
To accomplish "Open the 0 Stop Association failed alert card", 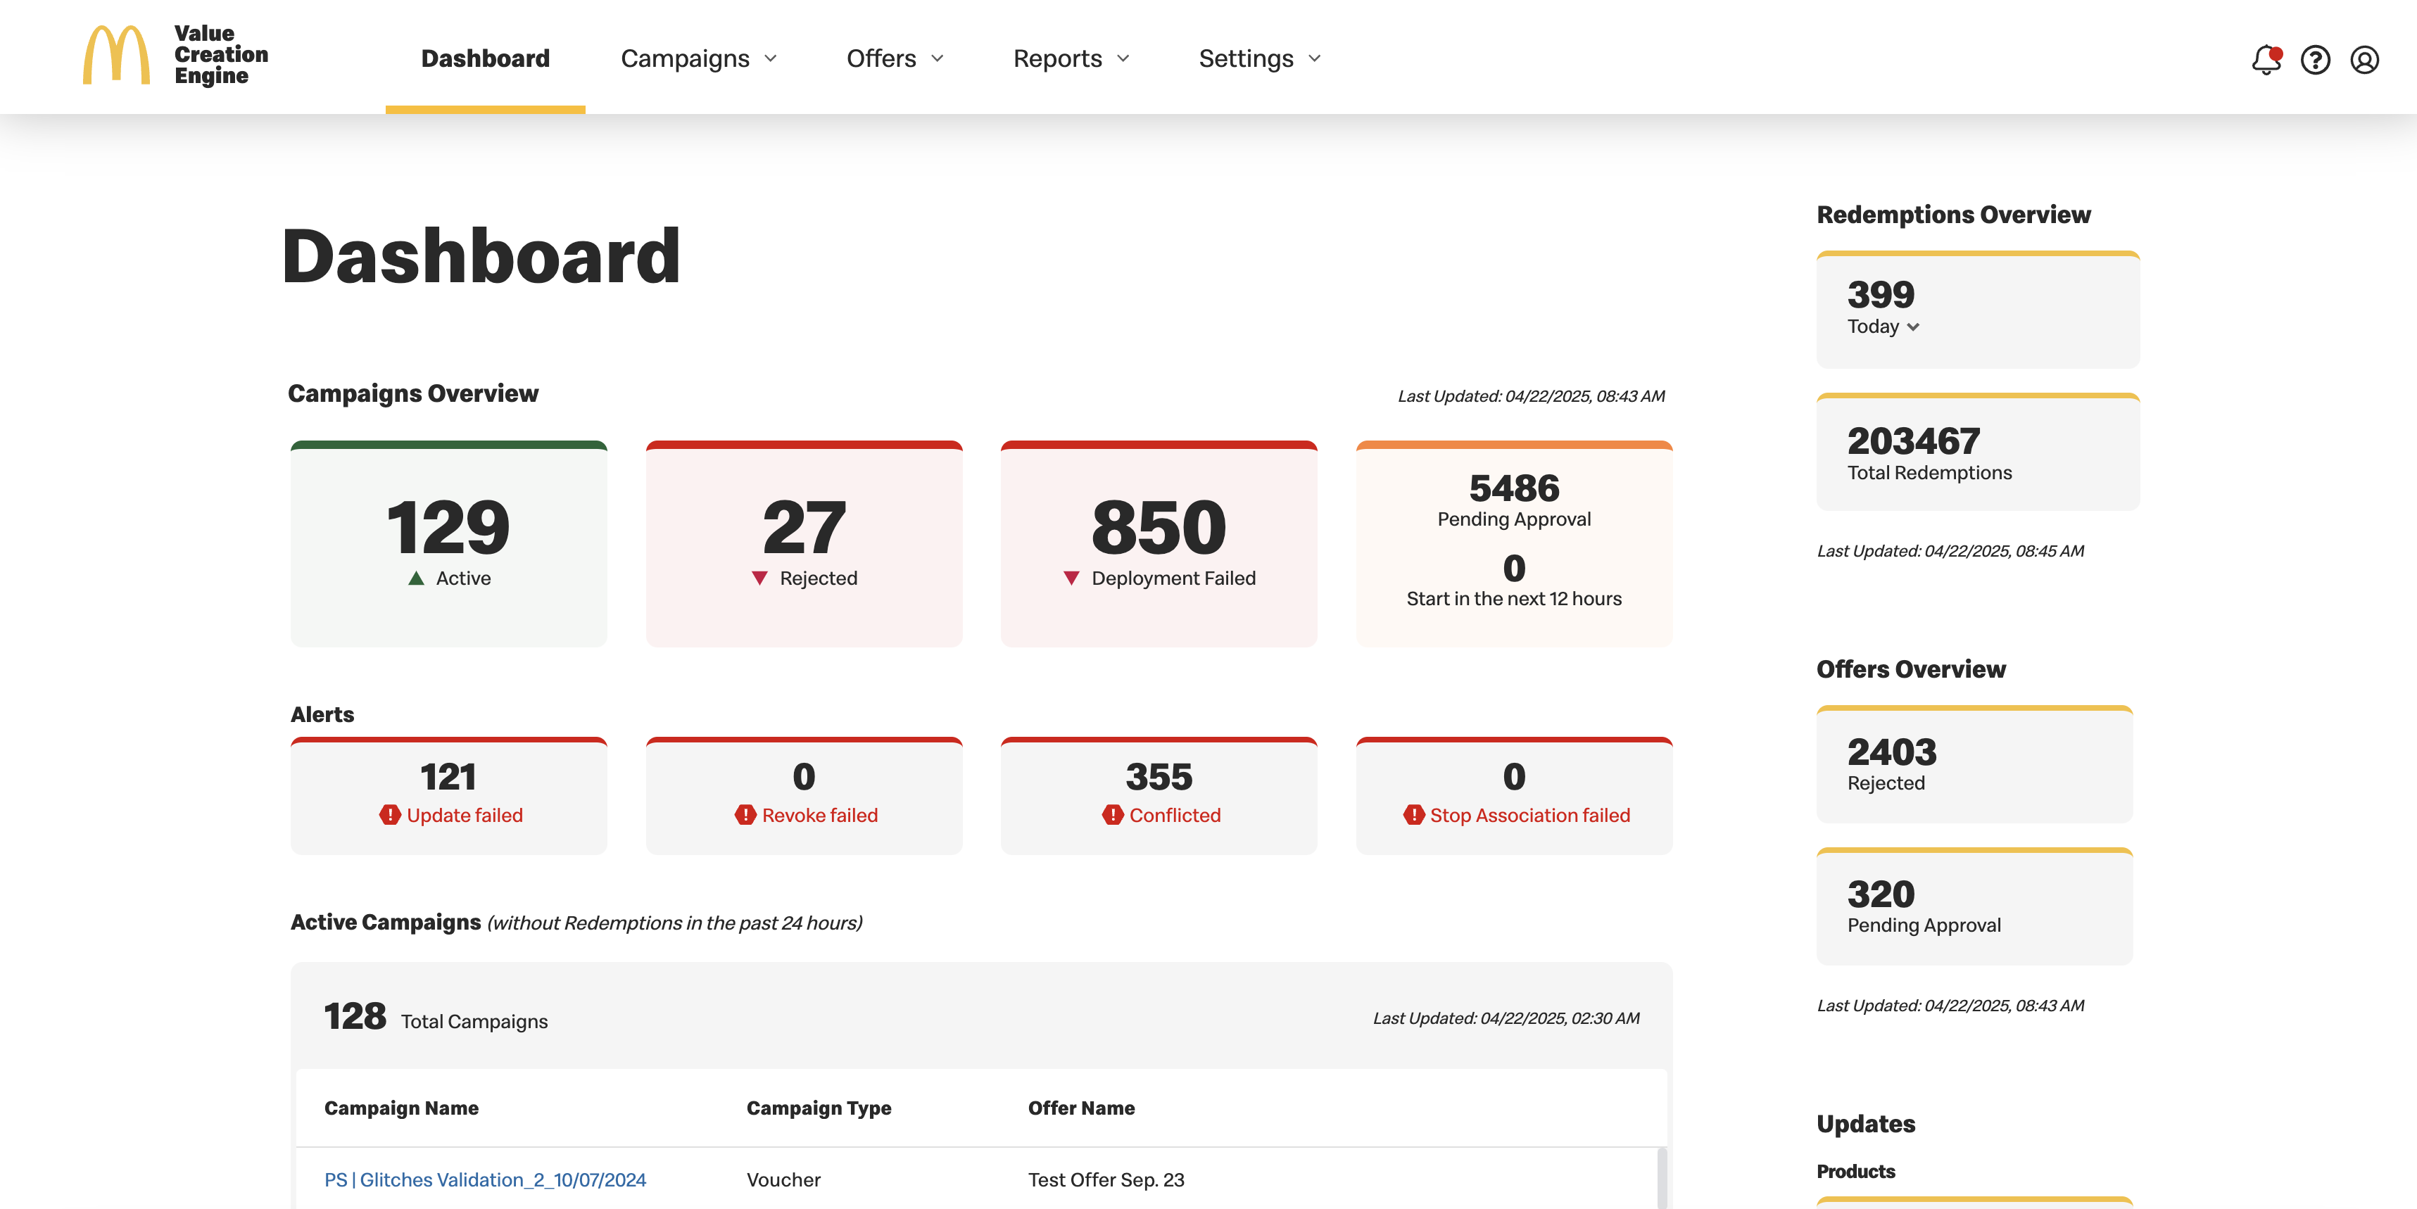I will coord(1513,795).
